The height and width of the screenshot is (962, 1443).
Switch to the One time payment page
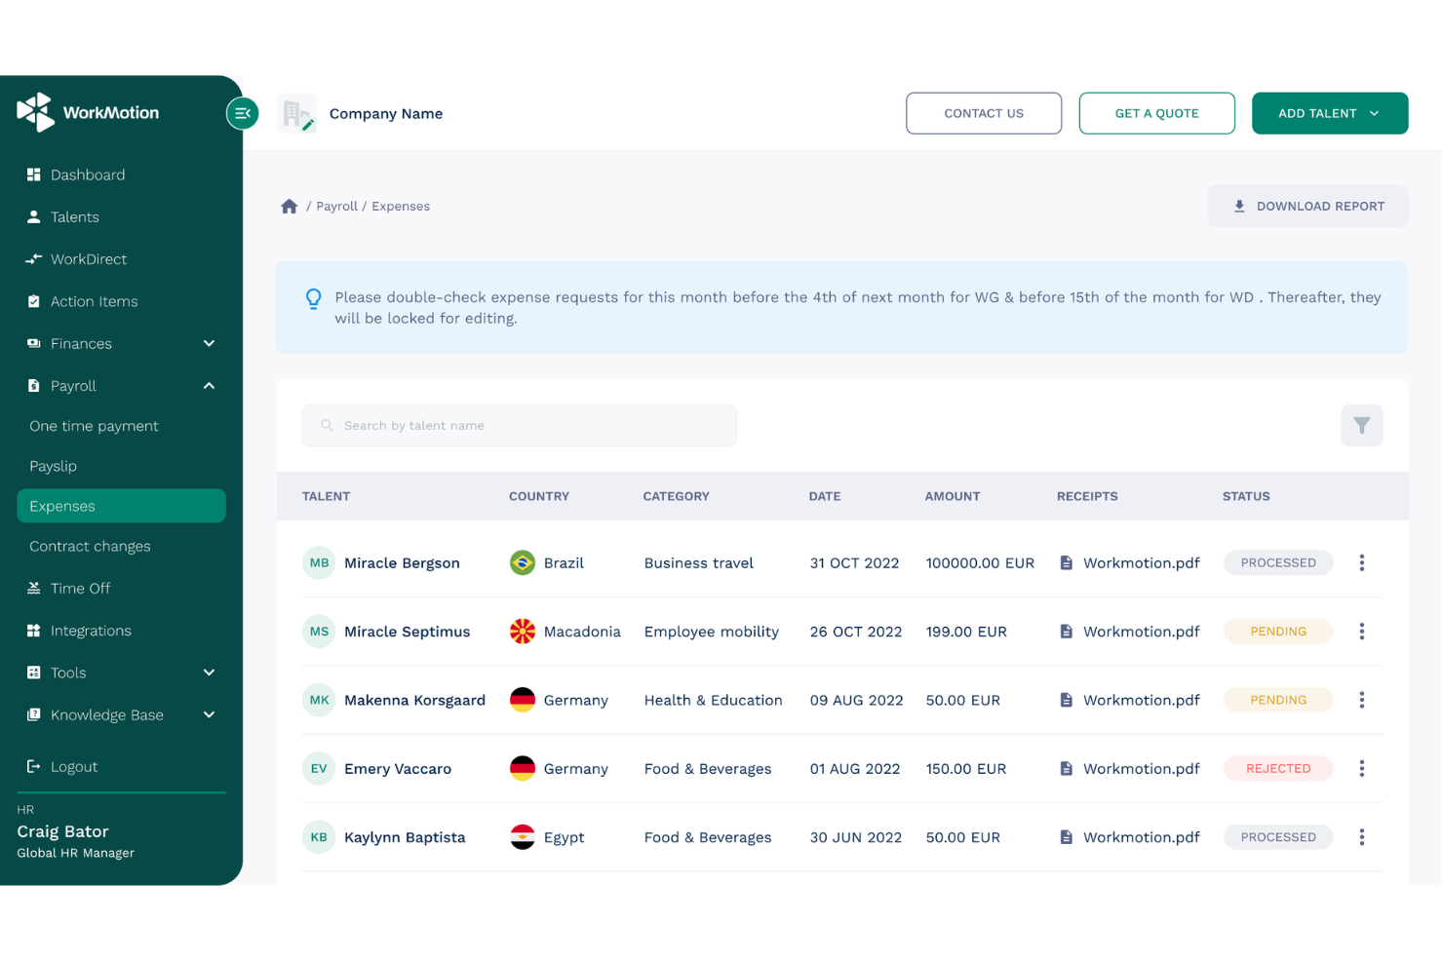coord(94,426)
